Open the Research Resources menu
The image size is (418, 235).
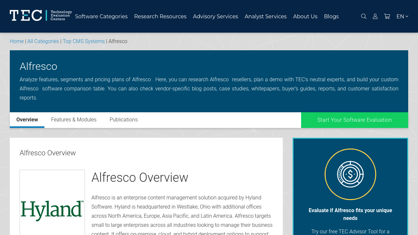(160, 16)
